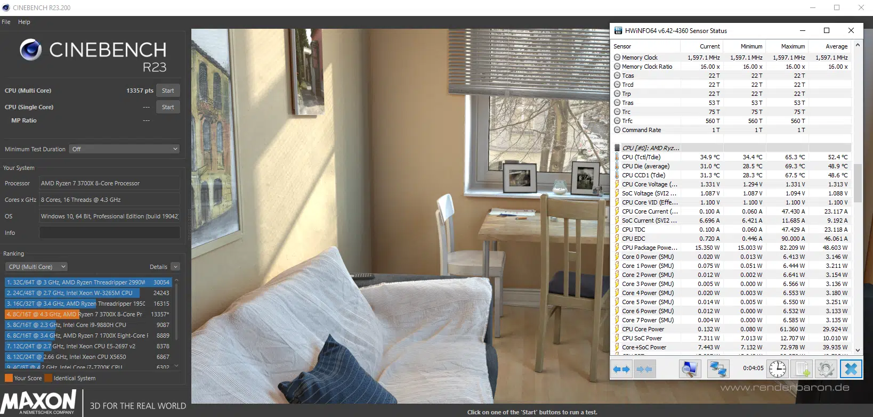Screen dimensions: 873x417
Task: Start the CPU (Multi Core) test
Action: pyautogui.click(x=168, y=91)
